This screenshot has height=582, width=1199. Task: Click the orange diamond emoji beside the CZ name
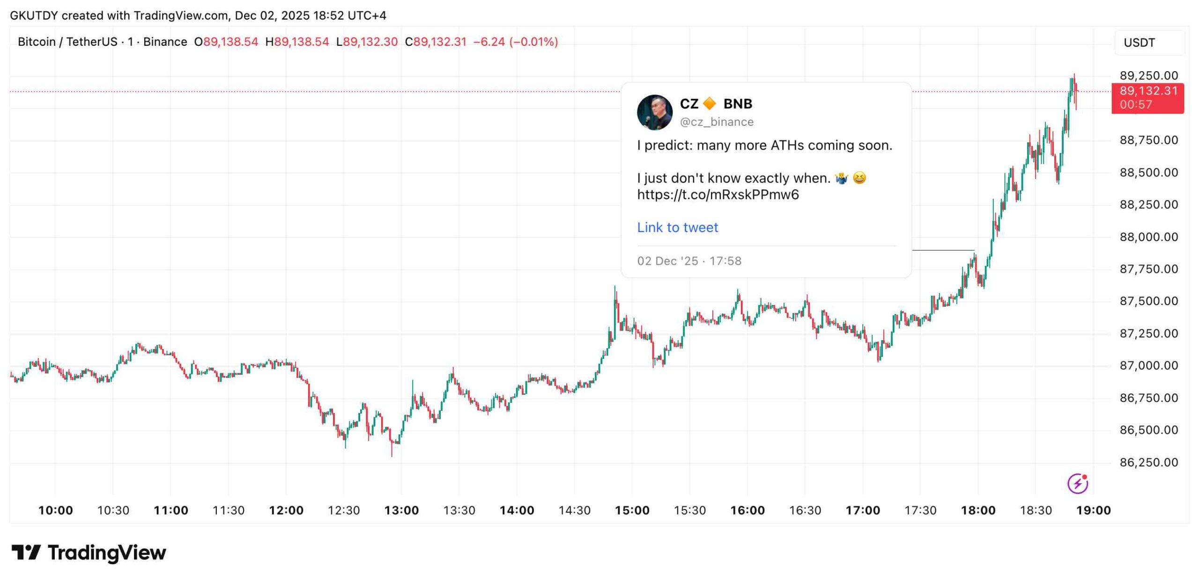tap(708, 103)
